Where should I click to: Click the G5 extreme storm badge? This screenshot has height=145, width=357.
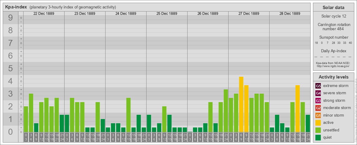(318, 86)
